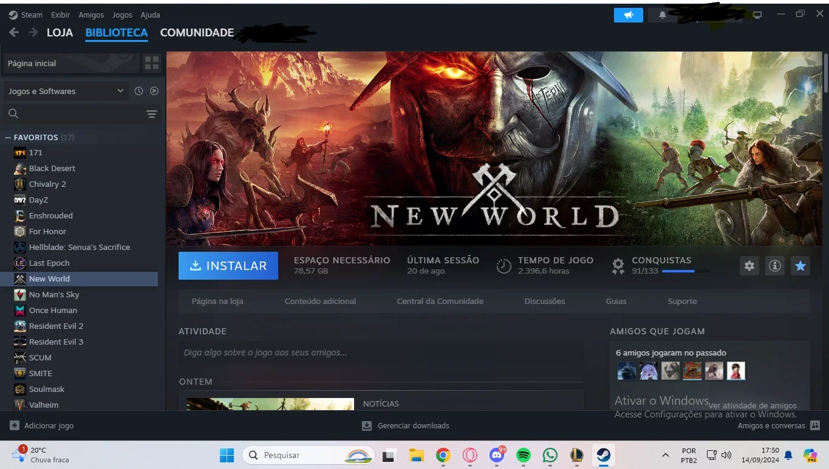Click the INSTALAR button

point(228,266)
